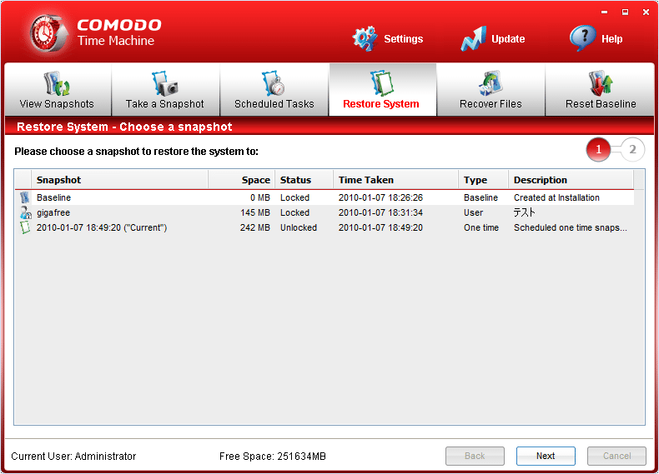This screenshot has width=659, height=474.
Task: Open Settings via the gears icon
Action: (x=365, y=38)
